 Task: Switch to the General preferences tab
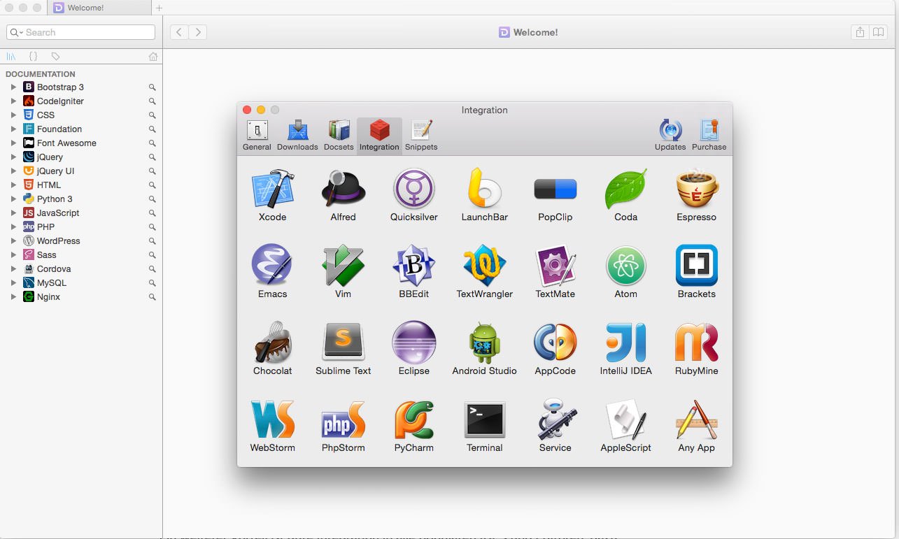pos(257,135)
